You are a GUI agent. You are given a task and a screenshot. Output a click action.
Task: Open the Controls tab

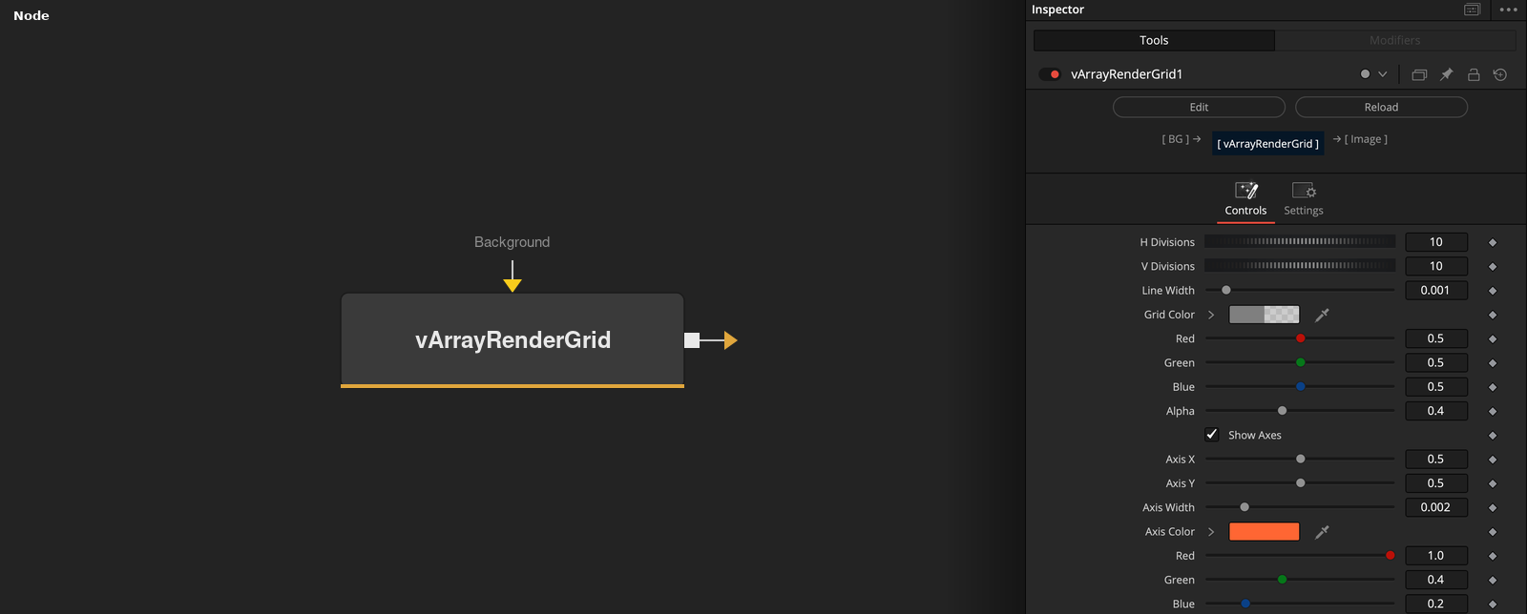1245,200
